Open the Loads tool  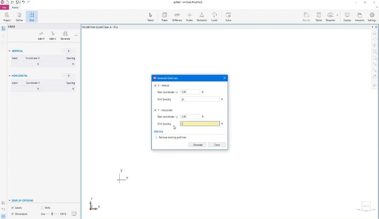click(x=214, y=17)
